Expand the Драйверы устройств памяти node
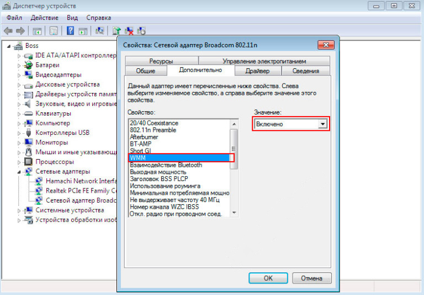This screenshot has width=424, height=295. pyautogui.click(x=19, y=95)
